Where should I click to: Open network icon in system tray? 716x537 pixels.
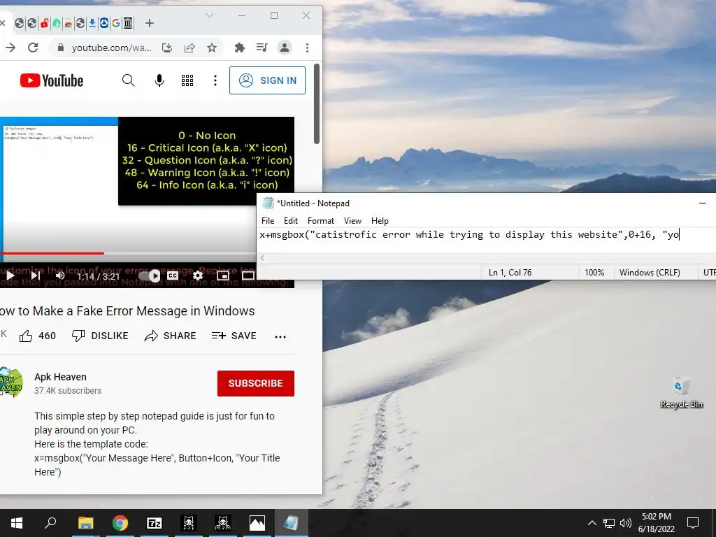tap(609, 523)
